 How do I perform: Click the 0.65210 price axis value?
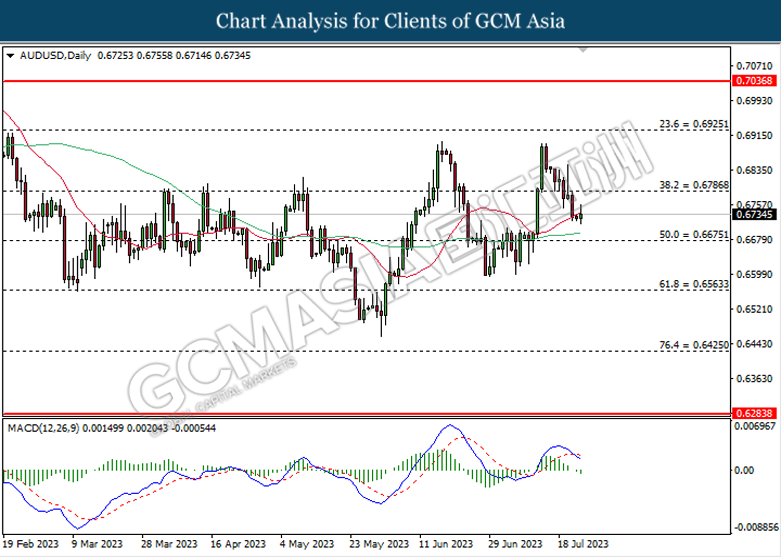tap(754, 309)
